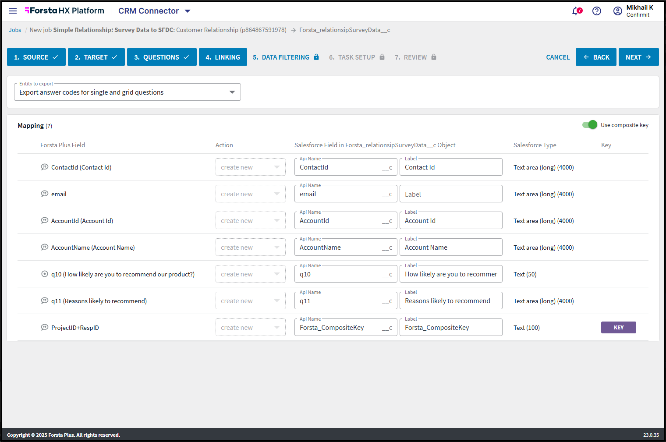Open Action dropdown for ContactId row
Image resolution: width=666 pixels, height=442 pixels.
pyautogui.click(x=251, y=167)
